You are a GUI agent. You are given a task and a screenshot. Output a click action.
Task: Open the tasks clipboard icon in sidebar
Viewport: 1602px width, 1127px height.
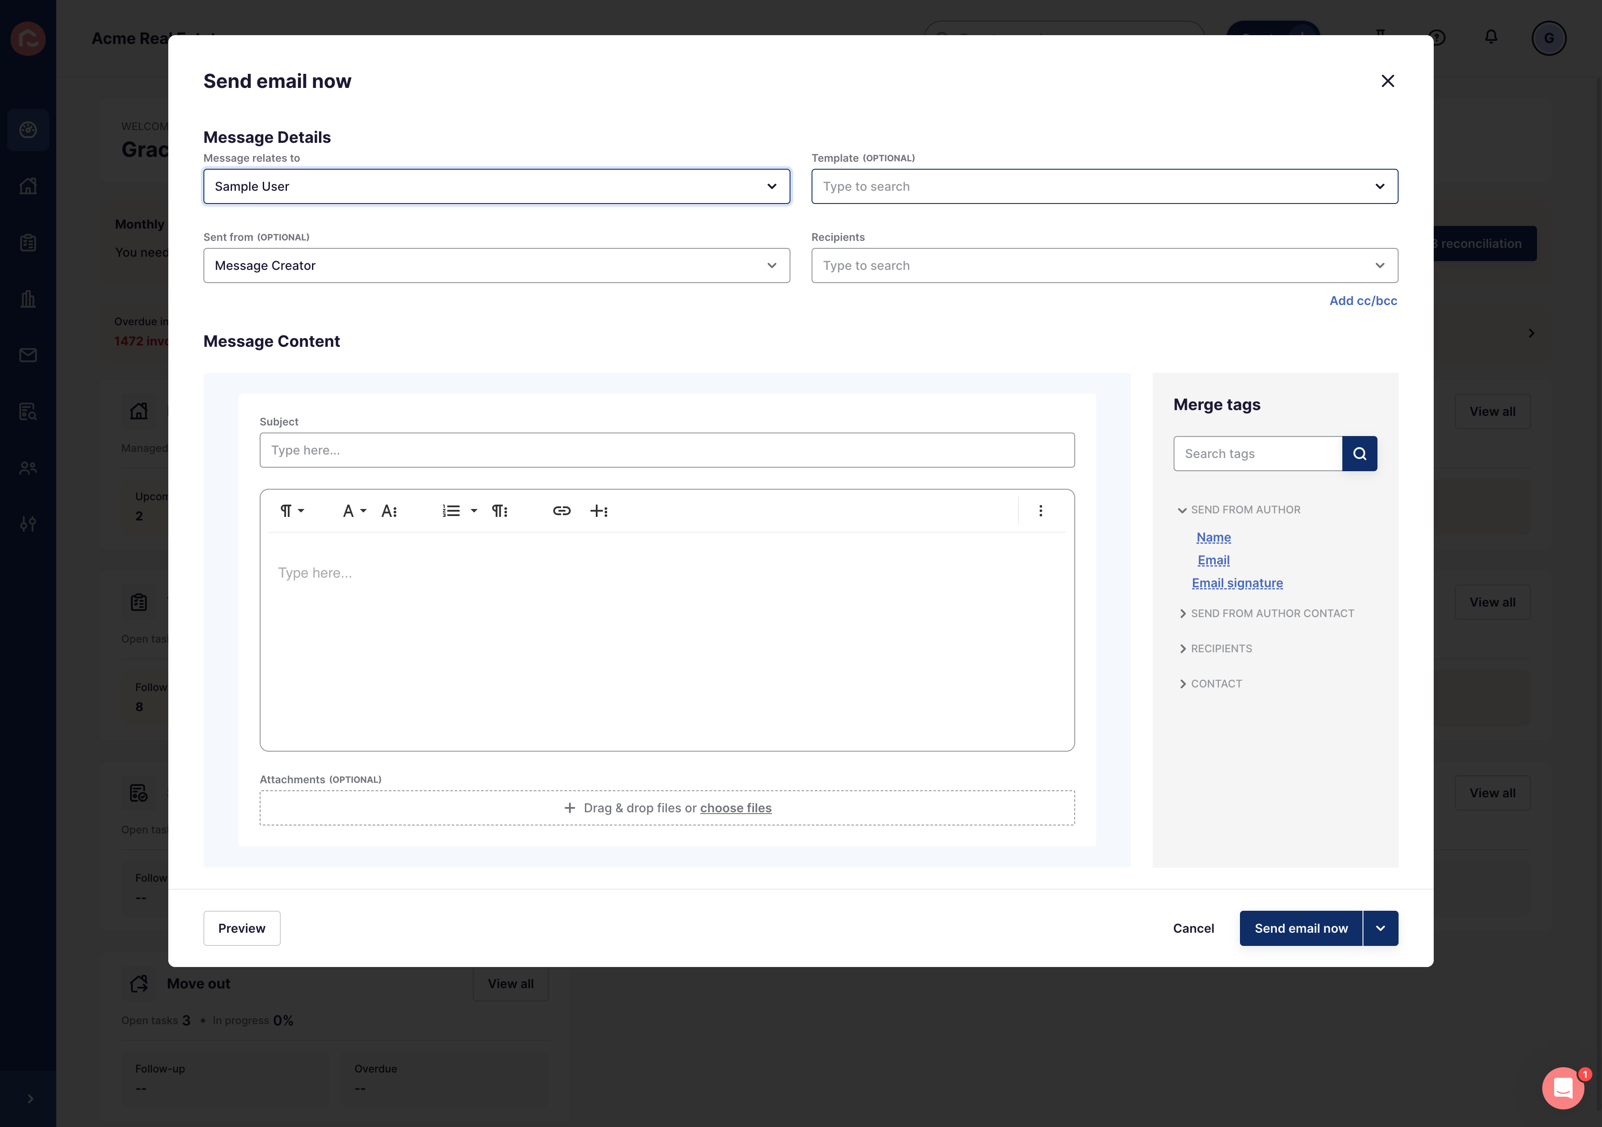point(28,243)
